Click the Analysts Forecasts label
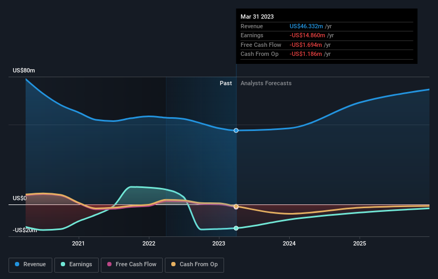Screen dimensions: 438x279 tap(266, 83)
